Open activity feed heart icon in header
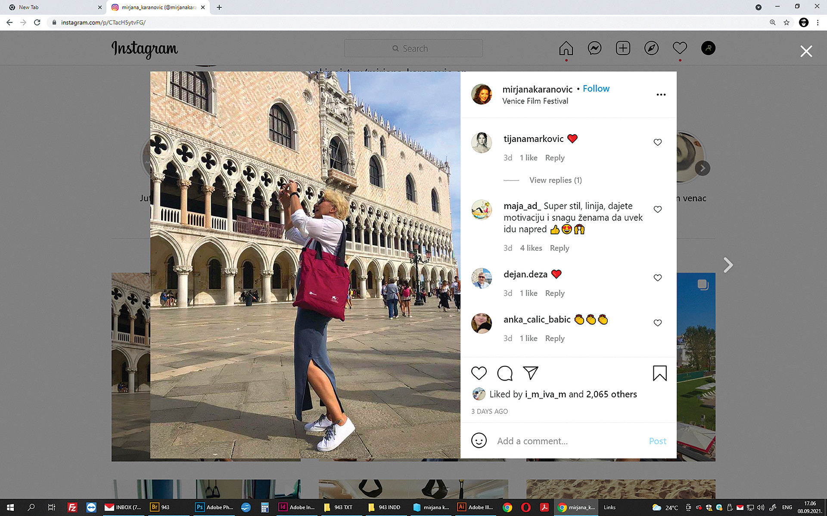 point(680,48)
